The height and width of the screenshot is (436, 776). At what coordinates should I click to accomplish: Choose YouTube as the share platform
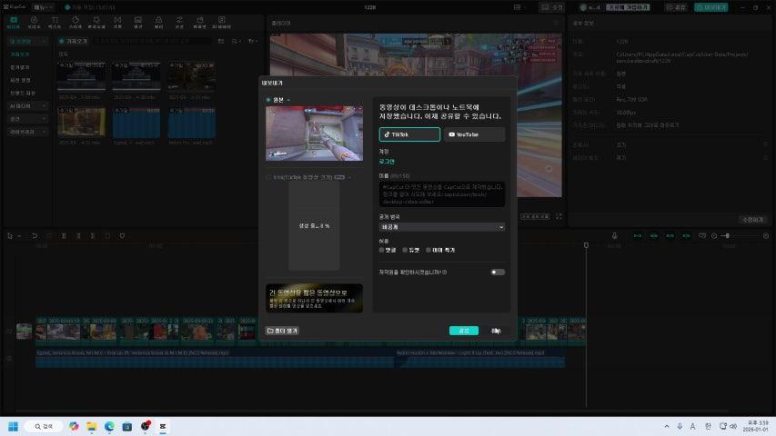click(x=474, y=134)
